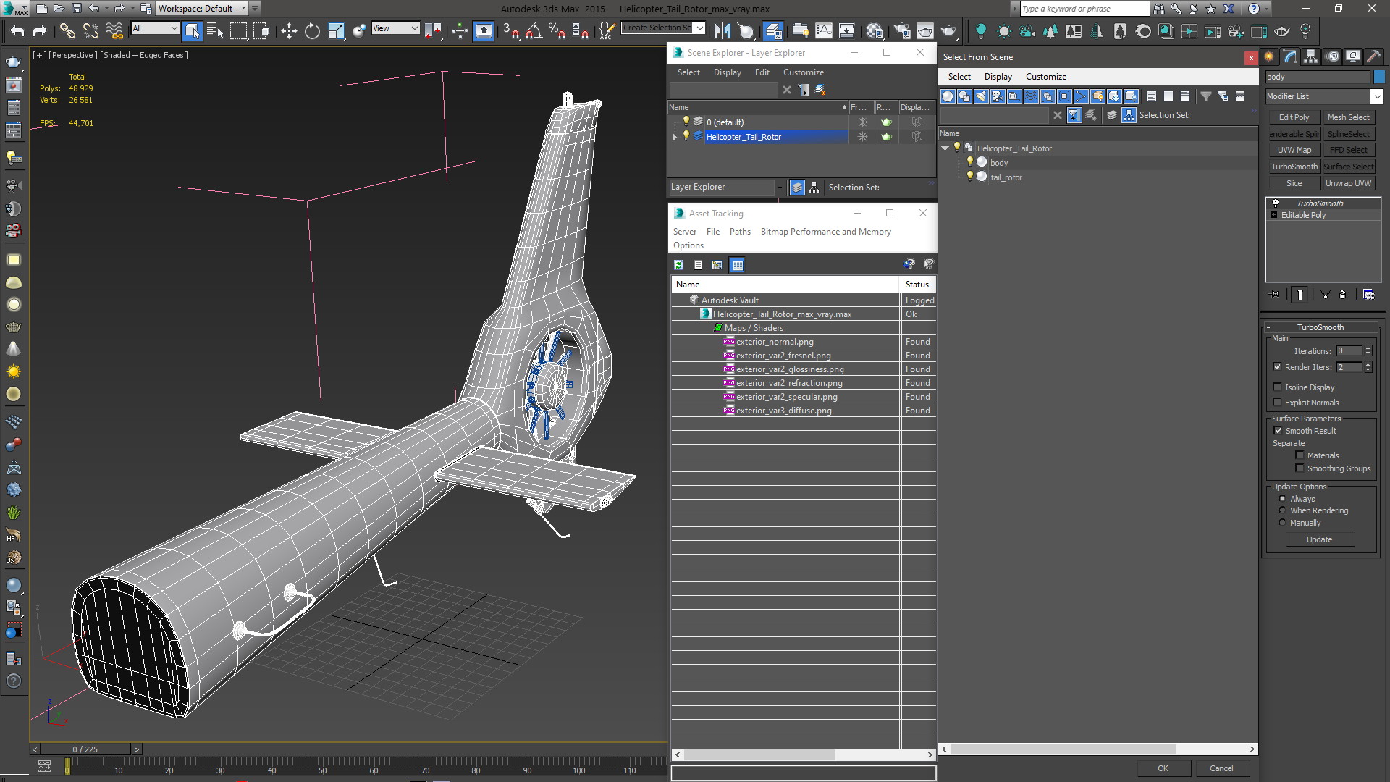Toggle visibility bulb of Helicopter_Tail_Rotor layer
Image resolution: width=1390 pixels, height=782 pixels.
click(686, 136)
